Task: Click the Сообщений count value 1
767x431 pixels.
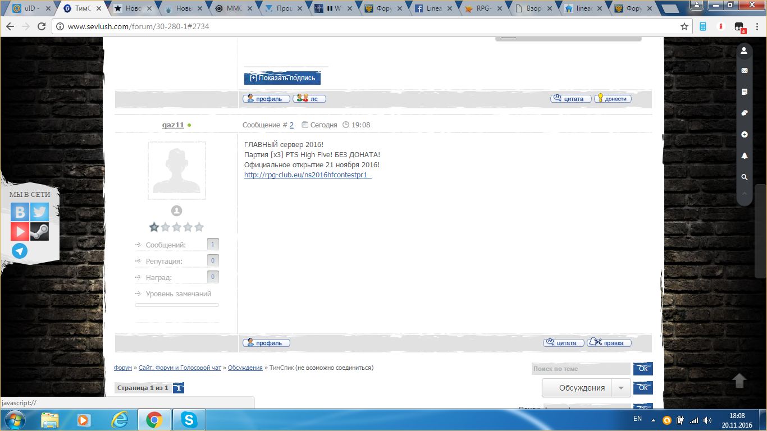Action: [213, 244]
